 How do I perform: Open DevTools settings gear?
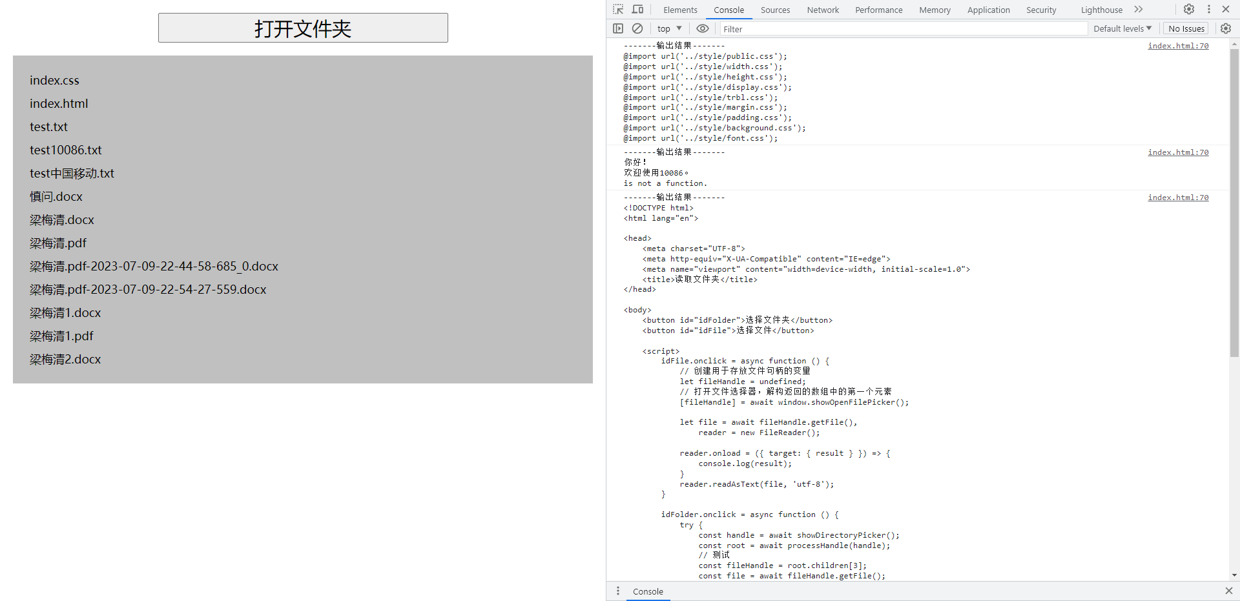click(1188, 9)
